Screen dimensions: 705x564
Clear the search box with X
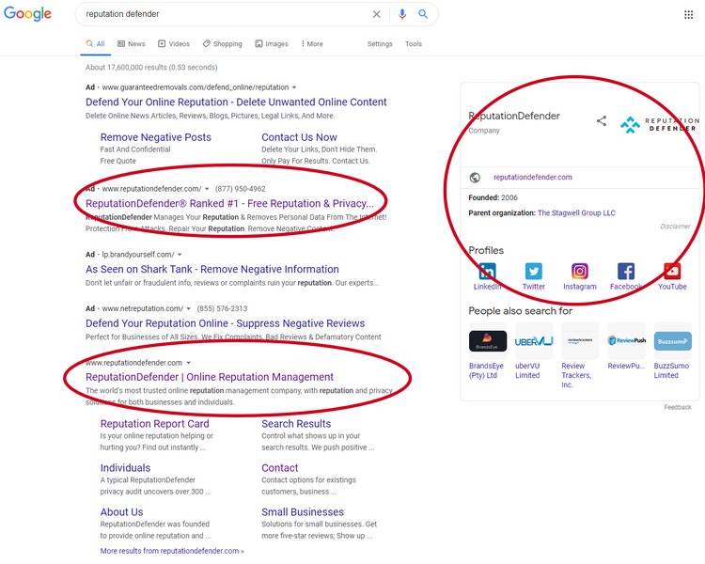[x=376, y=14]
